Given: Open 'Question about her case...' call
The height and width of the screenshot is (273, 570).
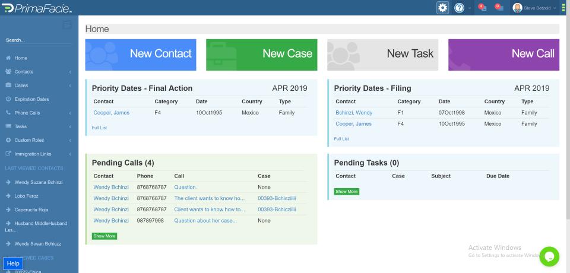Looking at the screenshot, I should click(205, 221).
